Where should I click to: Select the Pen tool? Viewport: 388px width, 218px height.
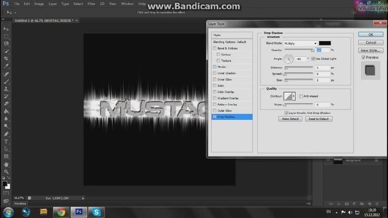coord(6,134)
